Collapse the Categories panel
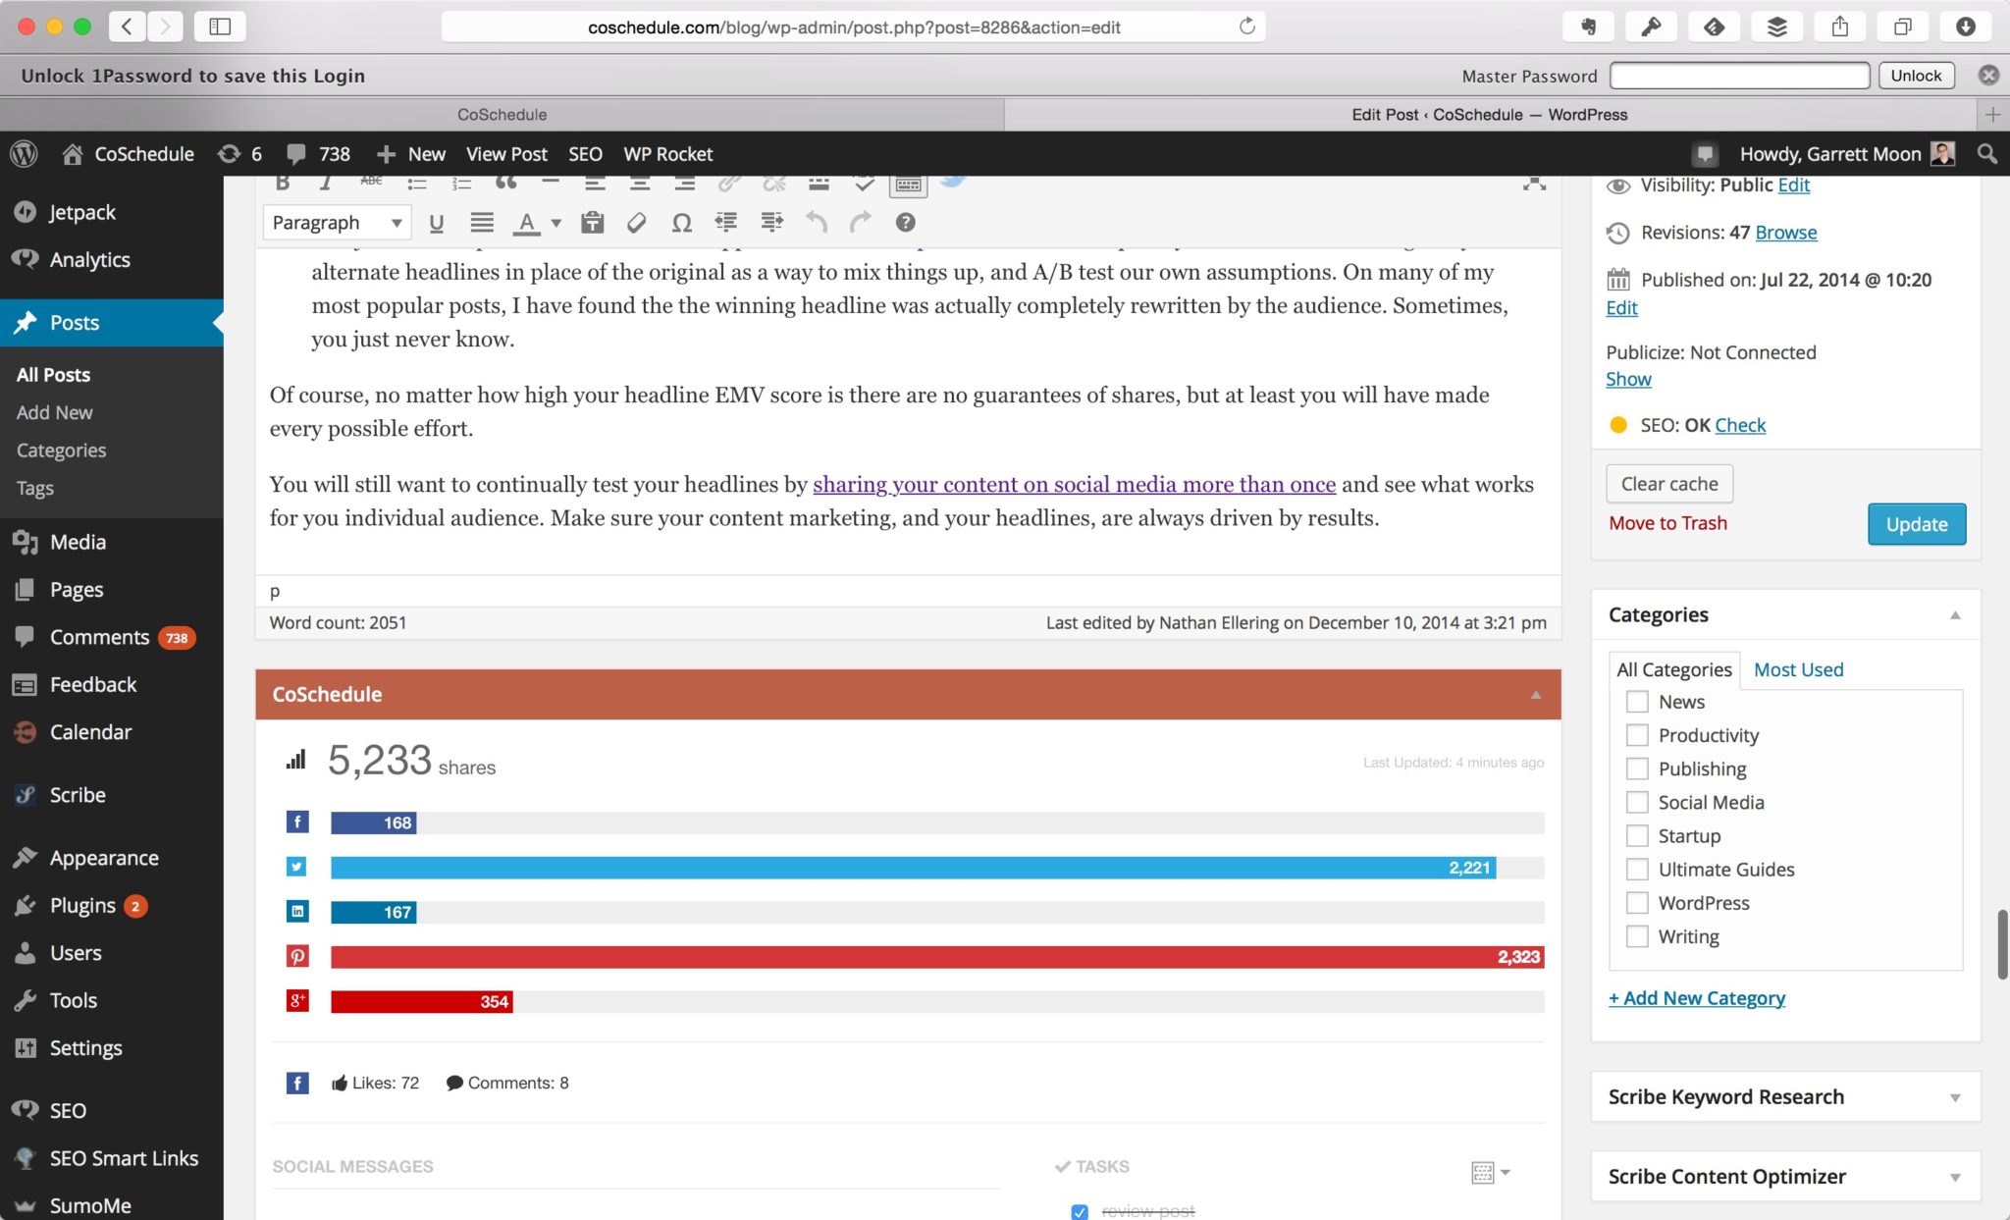The width and height of the screenshot is (2010, 1220). (x=1955, y=615)
